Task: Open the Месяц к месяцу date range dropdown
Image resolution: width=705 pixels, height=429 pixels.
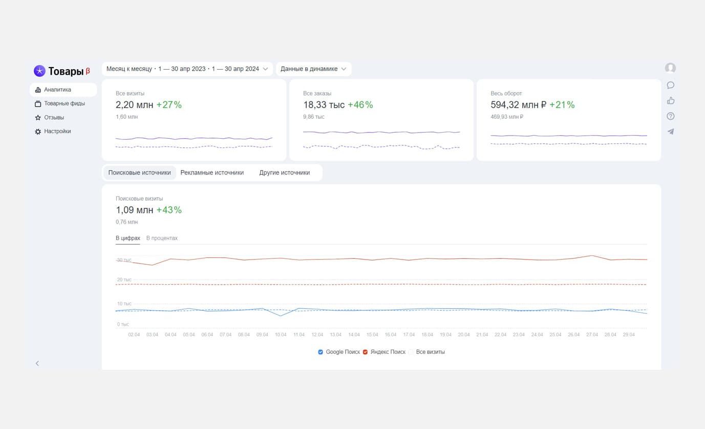Action: click(187, 69)
